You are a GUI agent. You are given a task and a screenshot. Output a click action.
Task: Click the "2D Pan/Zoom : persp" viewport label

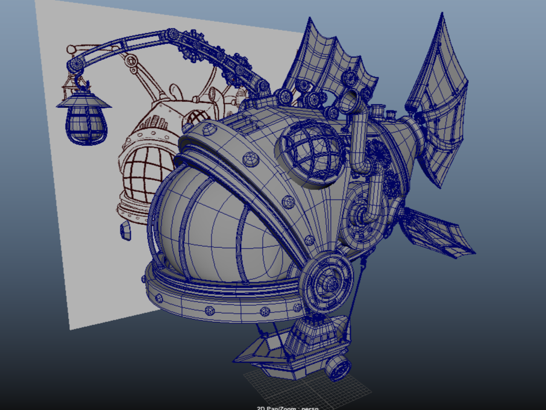[x=287, y=408]
